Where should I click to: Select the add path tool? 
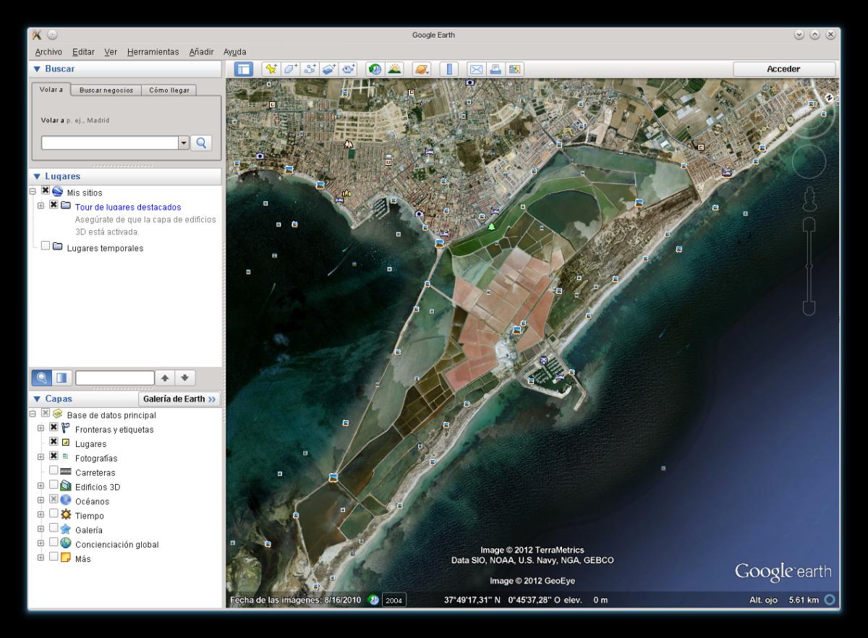tap(310, 69)
